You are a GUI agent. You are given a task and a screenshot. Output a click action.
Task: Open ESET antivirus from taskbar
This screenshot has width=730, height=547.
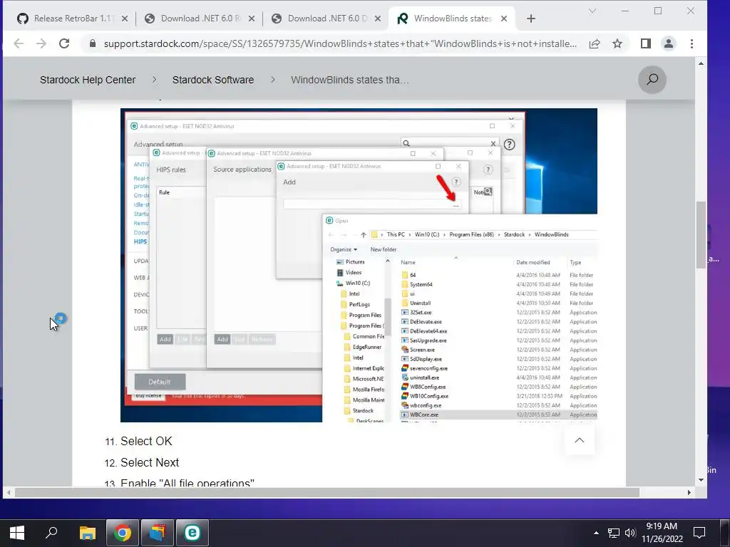pos(192,533)
